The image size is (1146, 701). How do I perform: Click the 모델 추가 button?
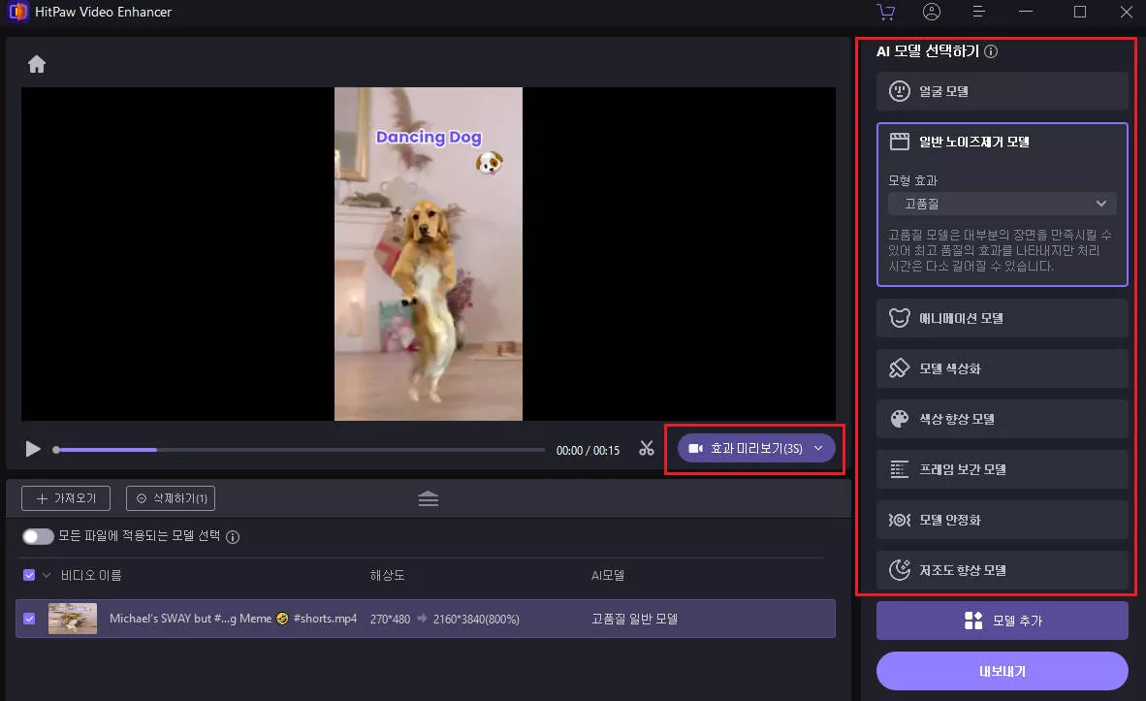pyautogui.click(x=1002, y=621)
